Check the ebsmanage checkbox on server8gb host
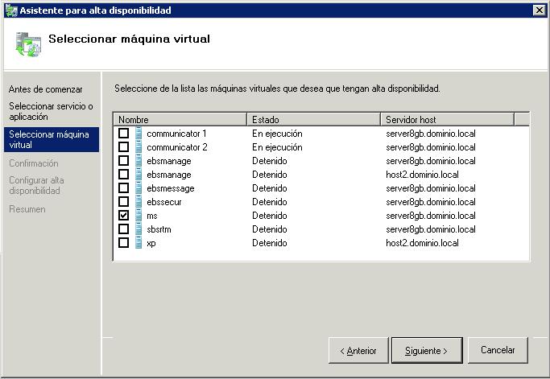The height and width of the screenshot is (379, 550). point(123,161)
